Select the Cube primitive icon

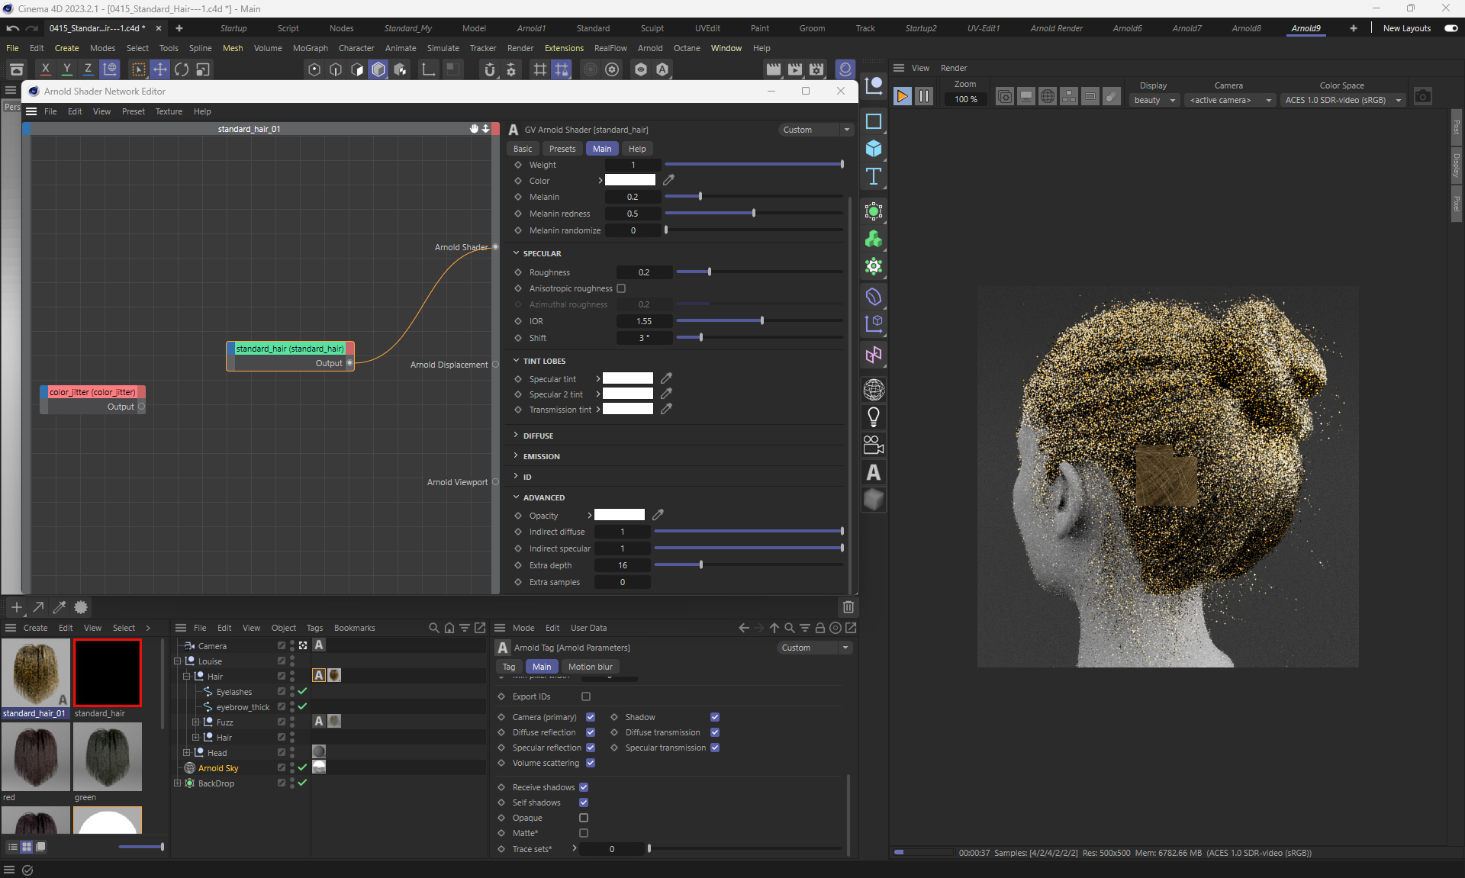coord(874,149)
